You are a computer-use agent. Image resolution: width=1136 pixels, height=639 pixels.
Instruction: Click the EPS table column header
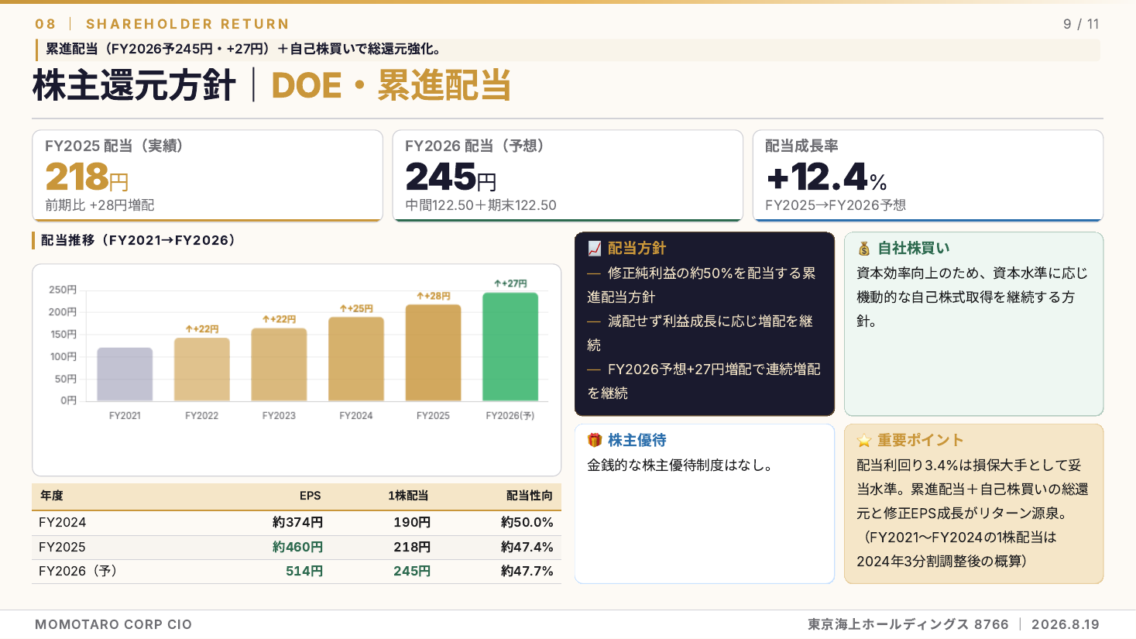(310, 496)
